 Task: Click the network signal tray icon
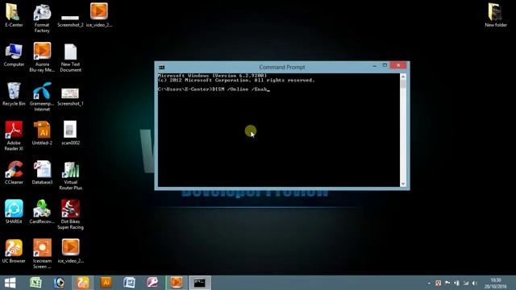click(x=466, y=283)
